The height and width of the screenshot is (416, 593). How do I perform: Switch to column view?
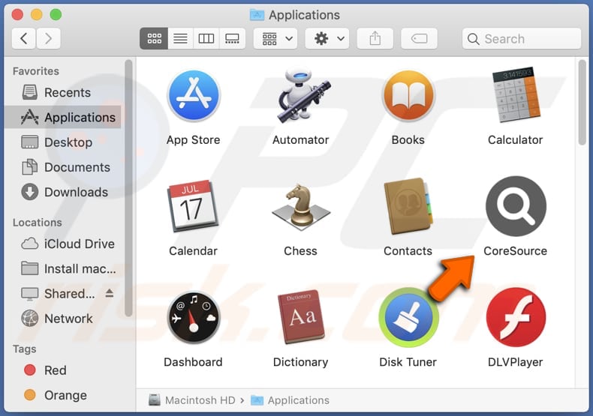tap(206, 38)
